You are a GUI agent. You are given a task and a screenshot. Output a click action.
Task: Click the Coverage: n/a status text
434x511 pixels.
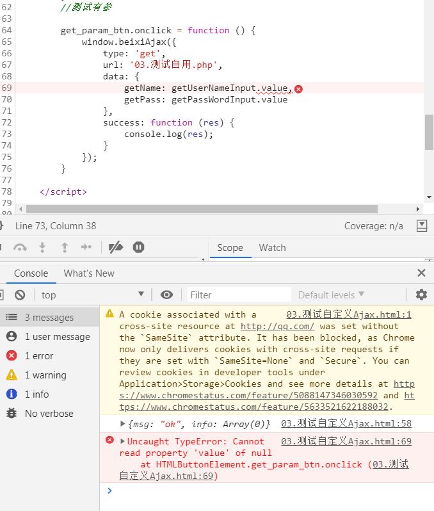(x=374, y=226)
